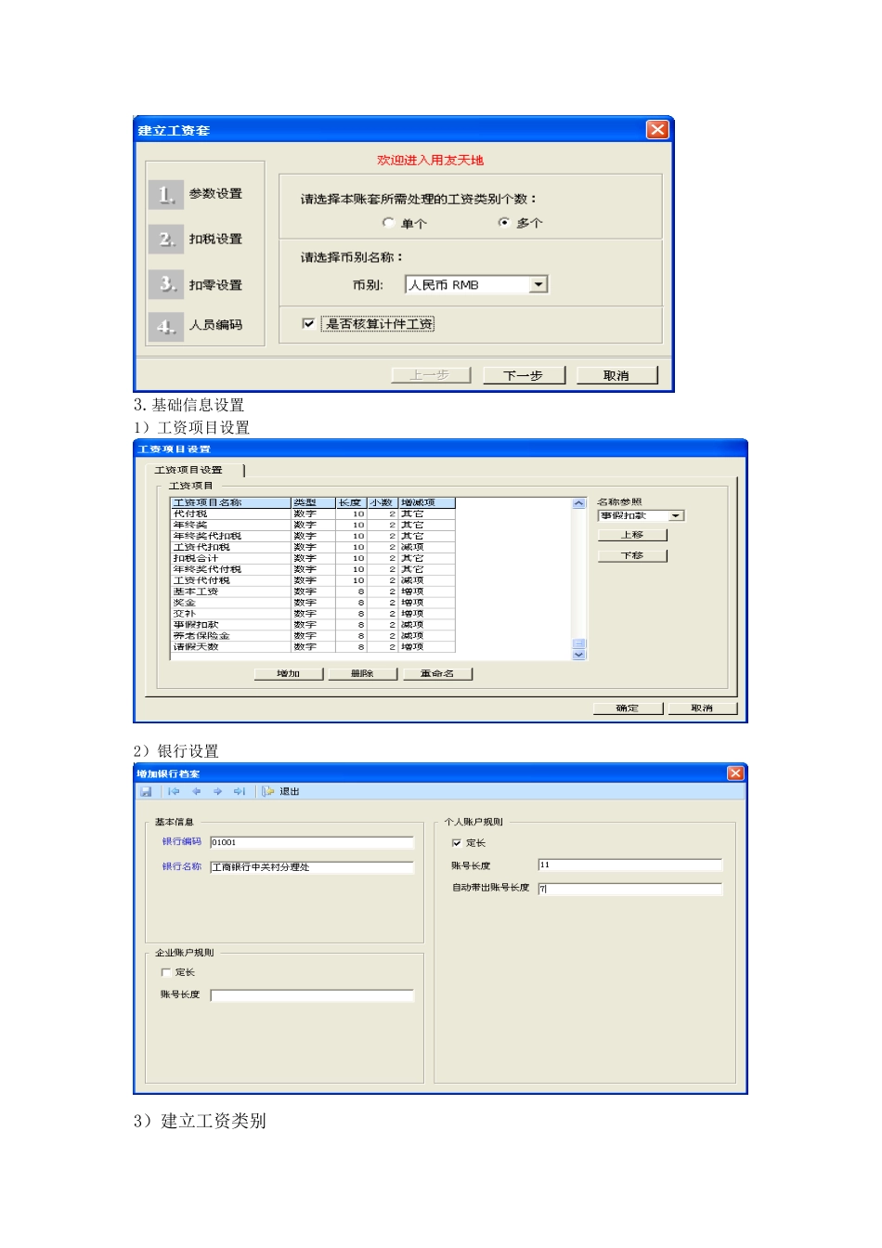Image resolution: width=882 pixels, height=1248 pixels.
Task: Select the 交补 row
Action: pyautogui.click(x=313, y=614)
